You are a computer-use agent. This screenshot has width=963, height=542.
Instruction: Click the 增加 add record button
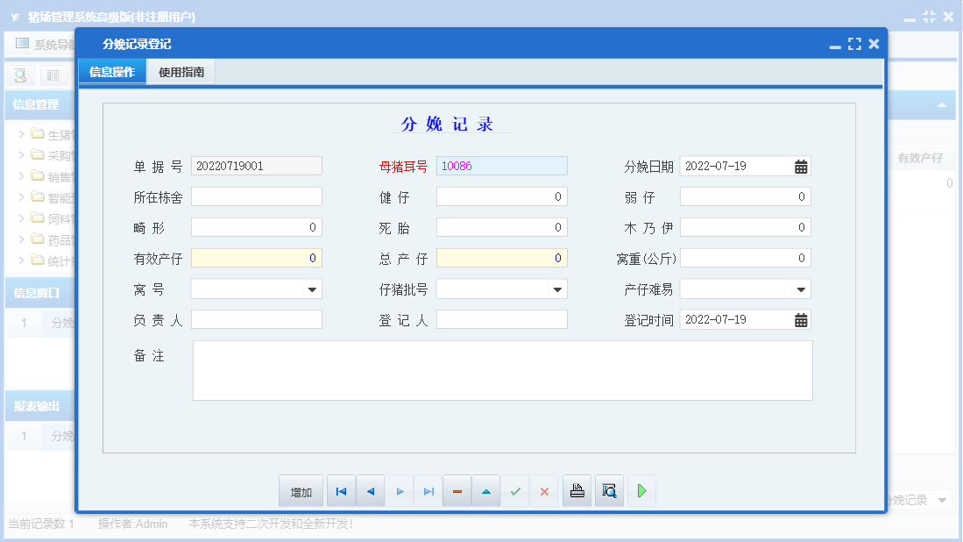[x=301, y=490]
